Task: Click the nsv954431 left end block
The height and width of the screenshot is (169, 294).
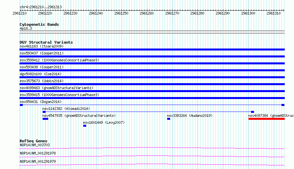Action: point(21,105)
